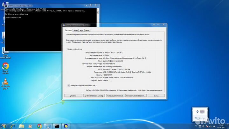
Task: Click the Выход button
Action: coord(156,96)
